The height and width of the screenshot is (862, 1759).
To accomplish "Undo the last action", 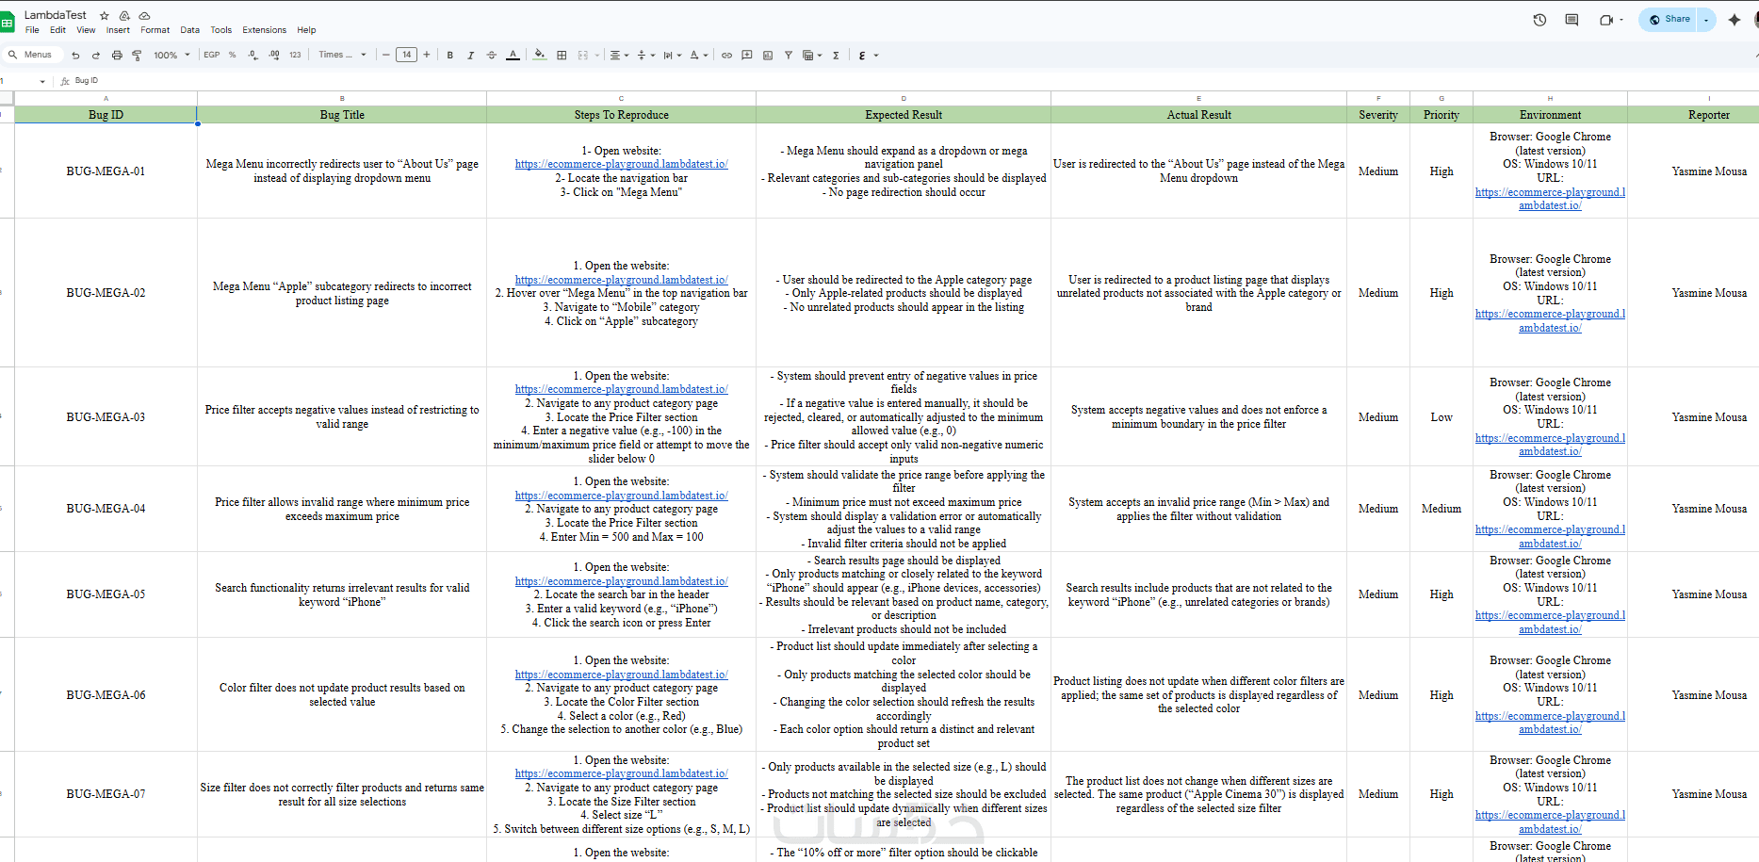I will tap(75, 56).
